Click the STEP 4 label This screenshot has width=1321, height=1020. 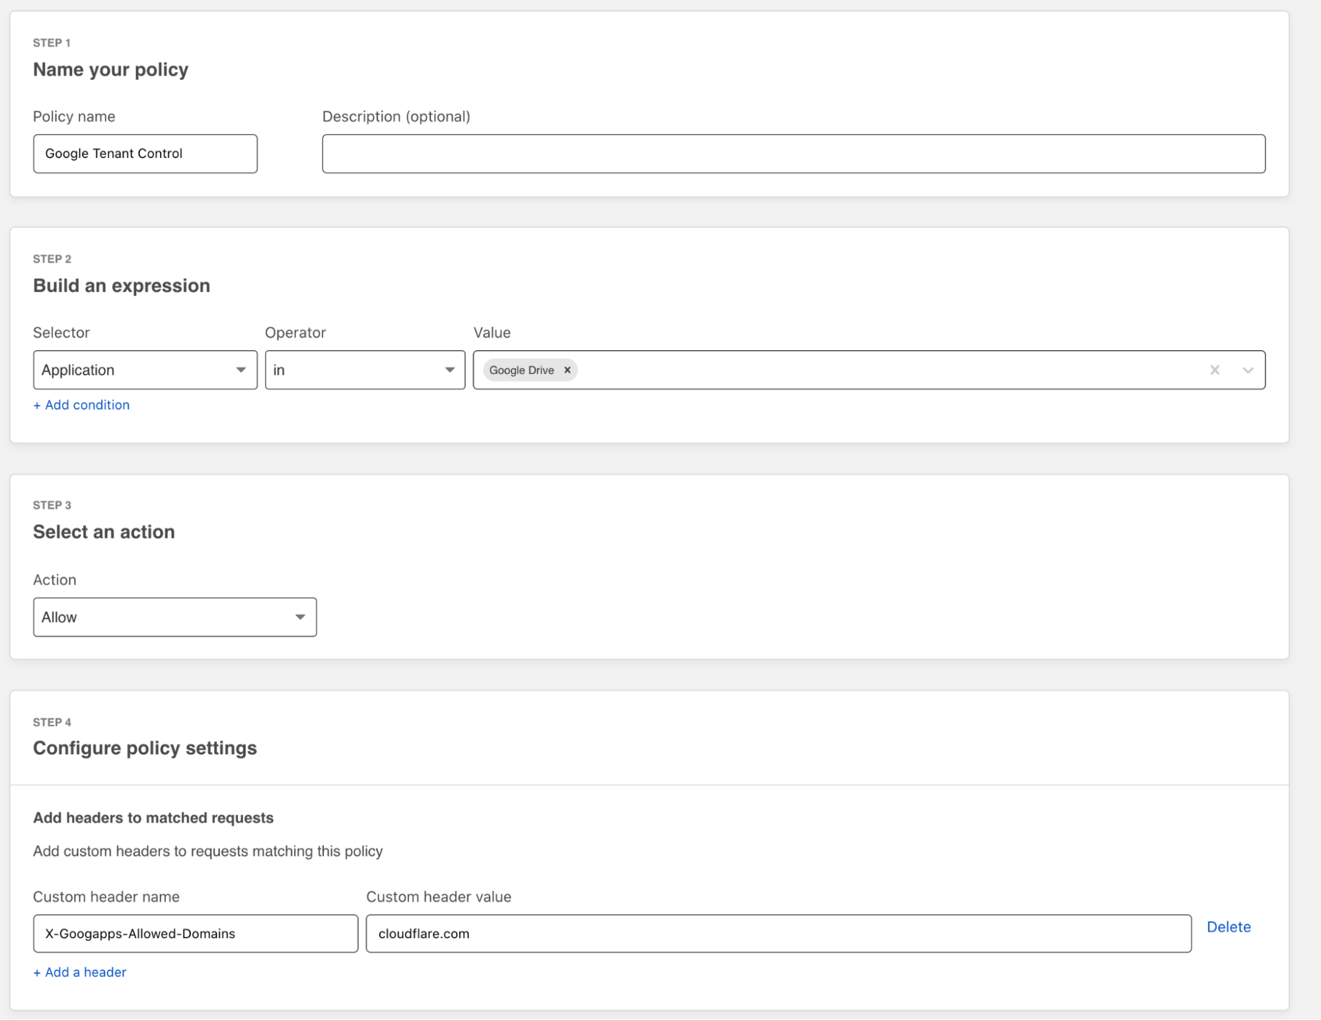52,722
